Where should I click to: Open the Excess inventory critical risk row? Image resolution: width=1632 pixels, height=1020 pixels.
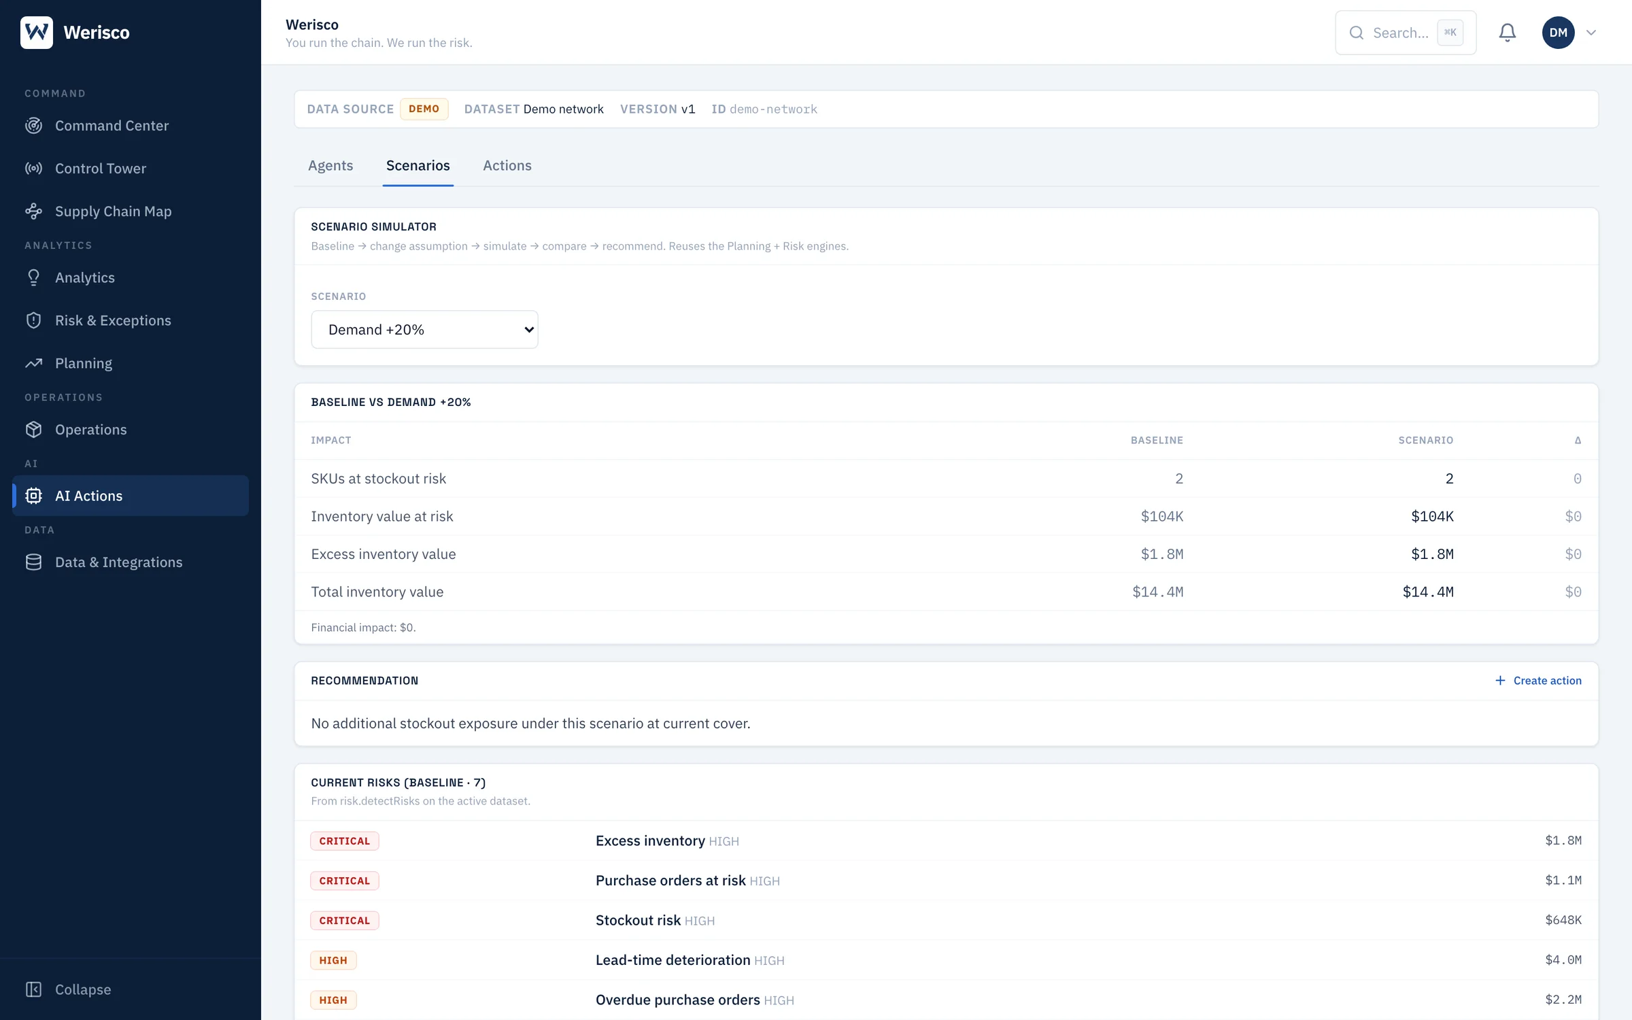coord(946,841)
